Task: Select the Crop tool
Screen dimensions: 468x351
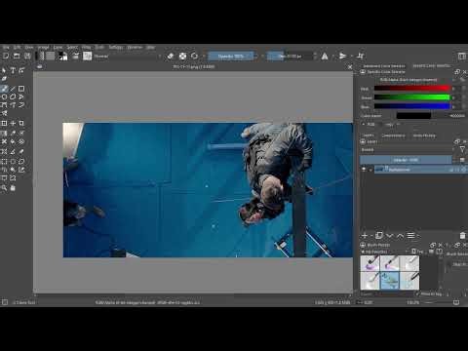Action: coord(21,123)
